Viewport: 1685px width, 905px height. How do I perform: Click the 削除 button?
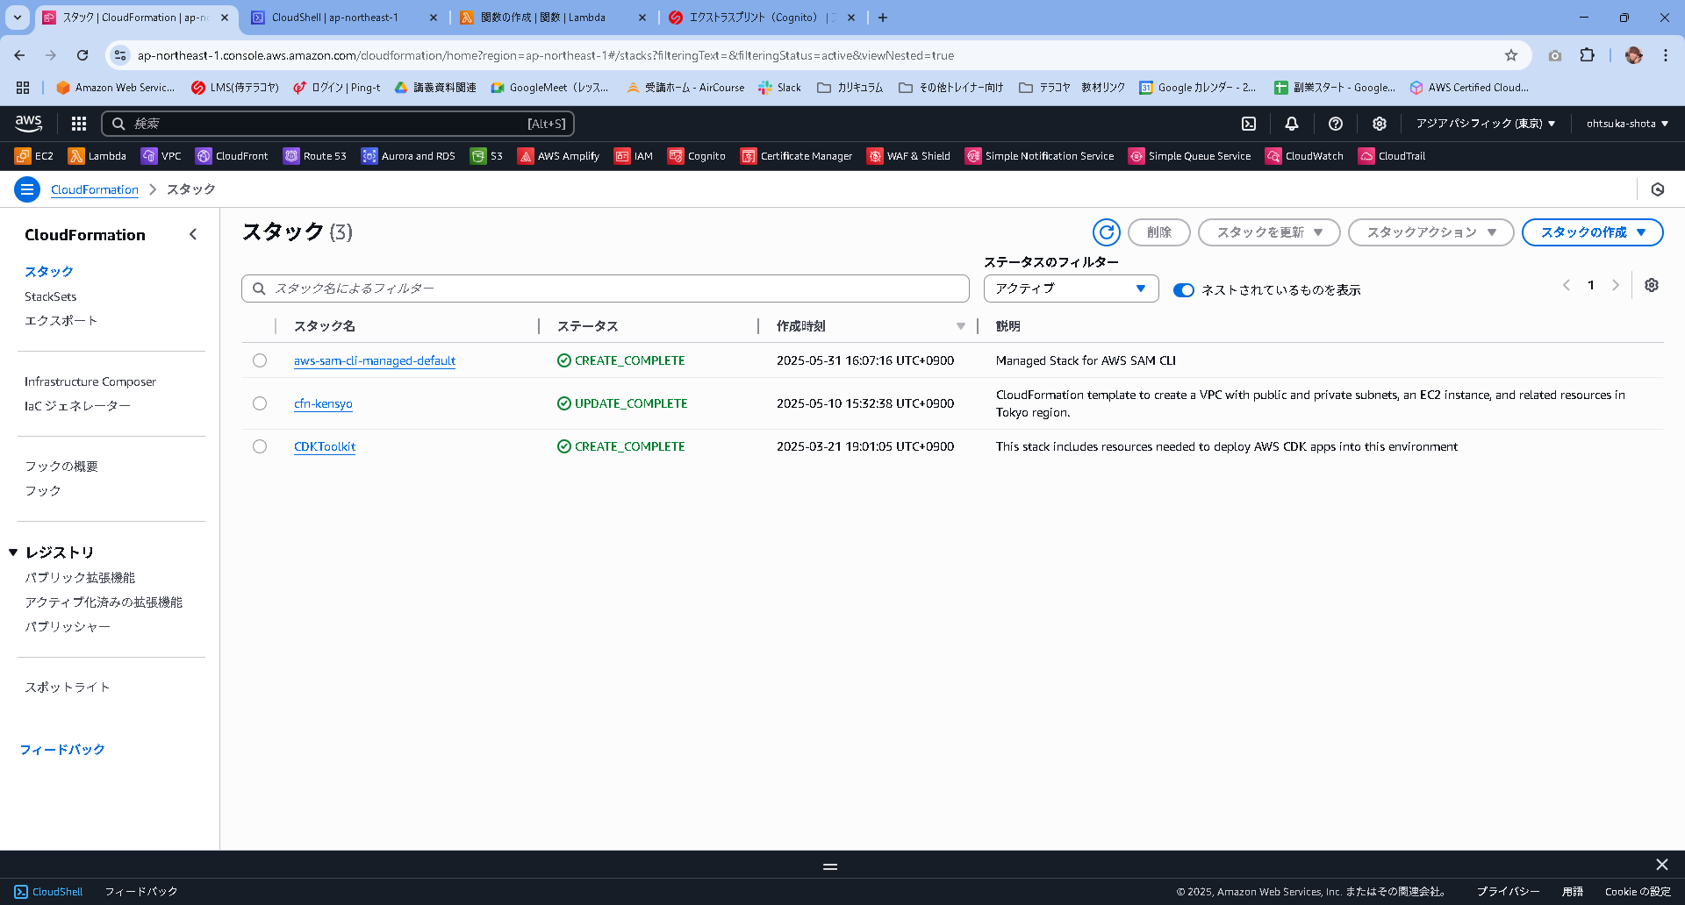click(1158, 232)
